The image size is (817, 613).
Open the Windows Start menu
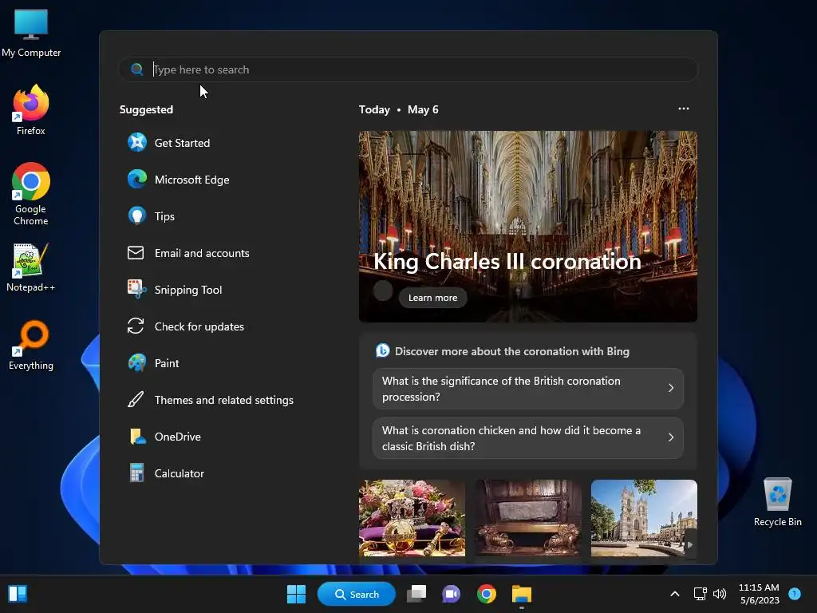(297, 594)
